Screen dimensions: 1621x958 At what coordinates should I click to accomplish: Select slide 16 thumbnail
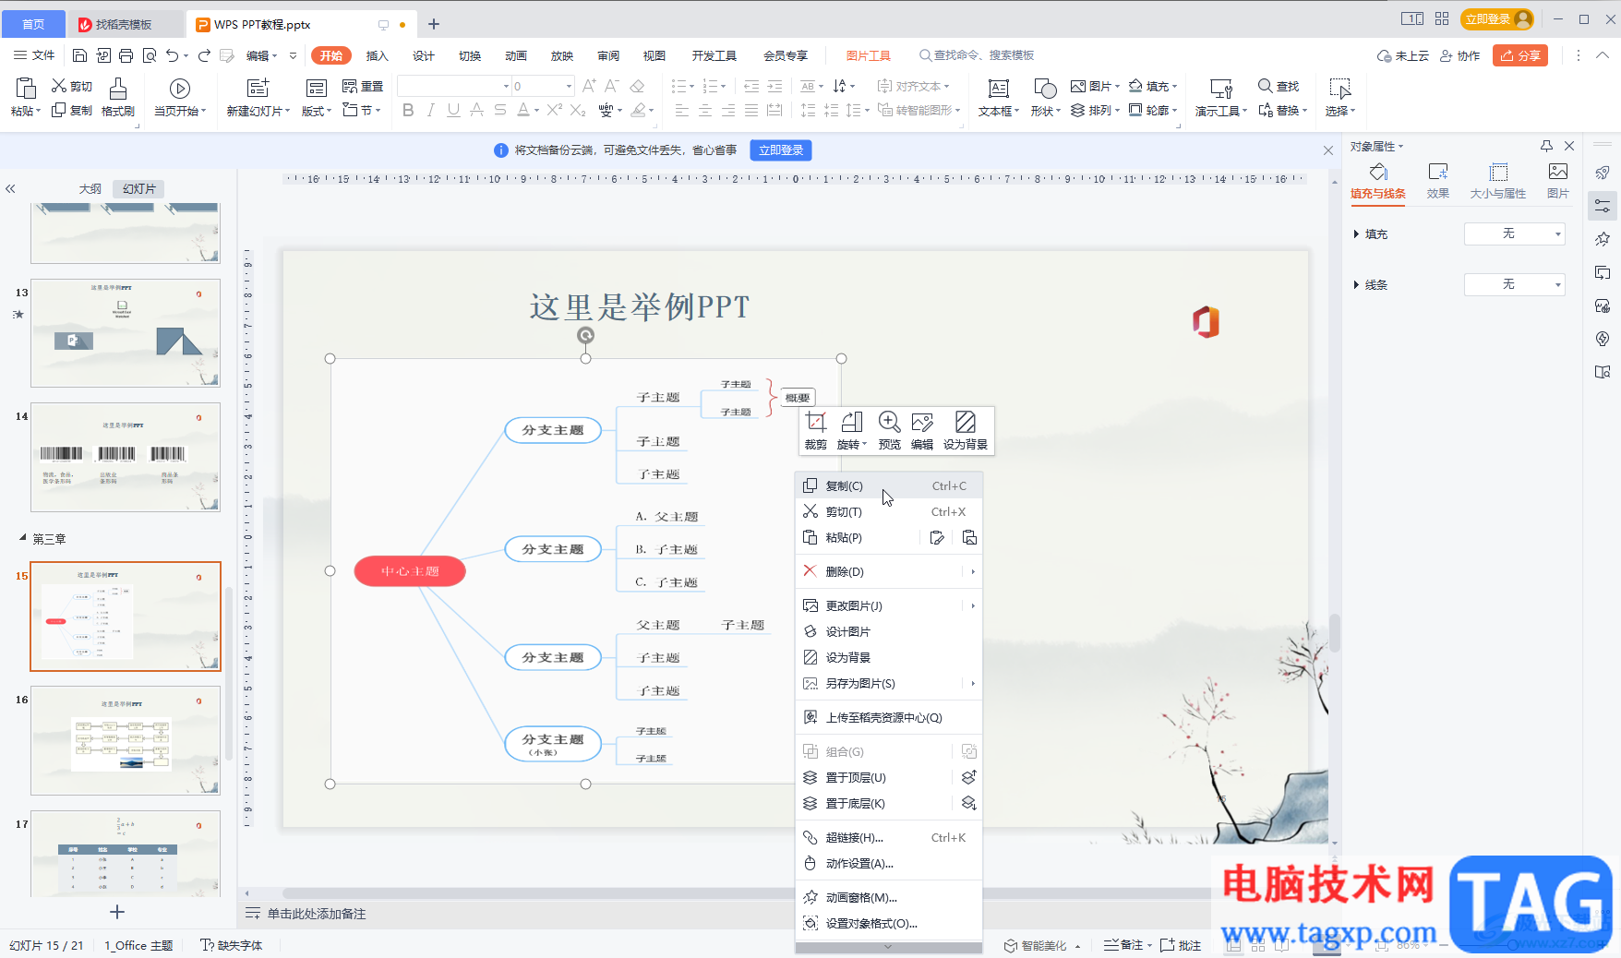[126, 740]
